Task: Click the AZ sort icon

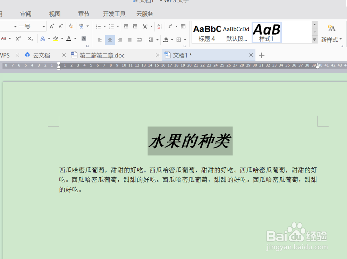Action: 159,26
